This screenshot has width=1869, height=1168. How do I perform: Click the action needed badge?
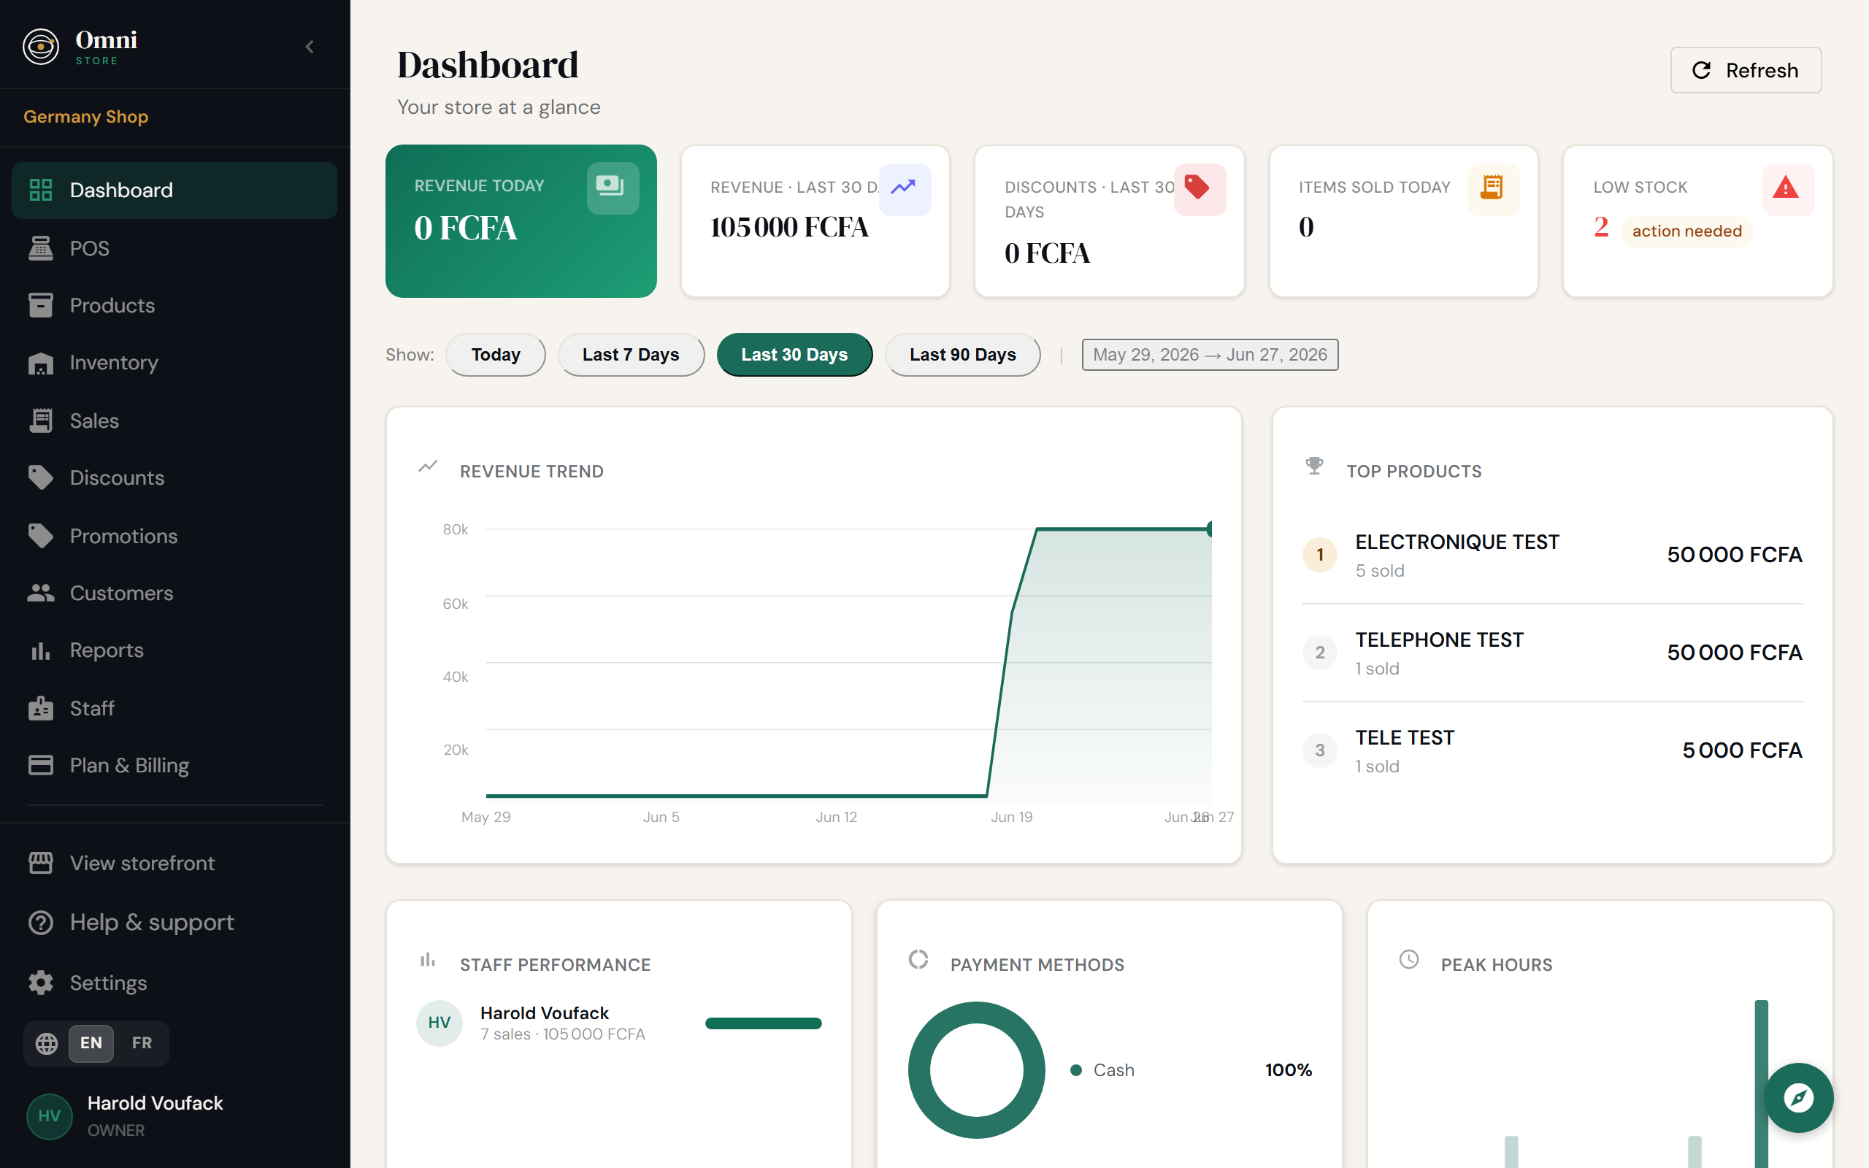click(1686, 231)
